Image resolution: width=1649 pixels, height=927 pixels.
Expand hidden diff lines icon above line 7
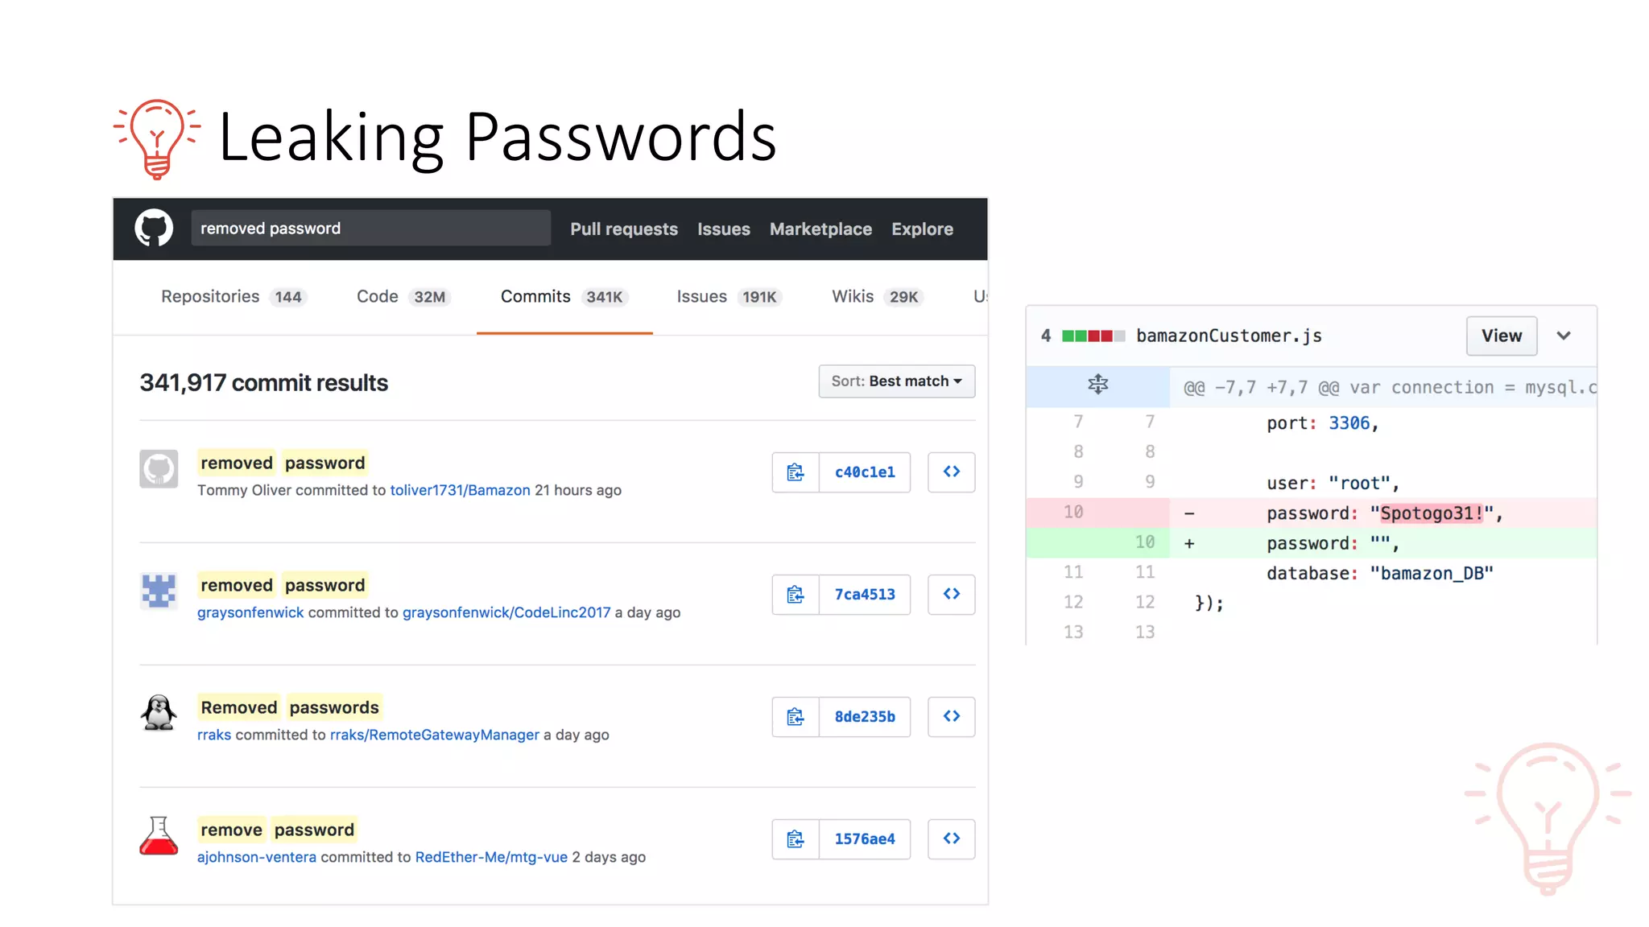point(1097,385)
